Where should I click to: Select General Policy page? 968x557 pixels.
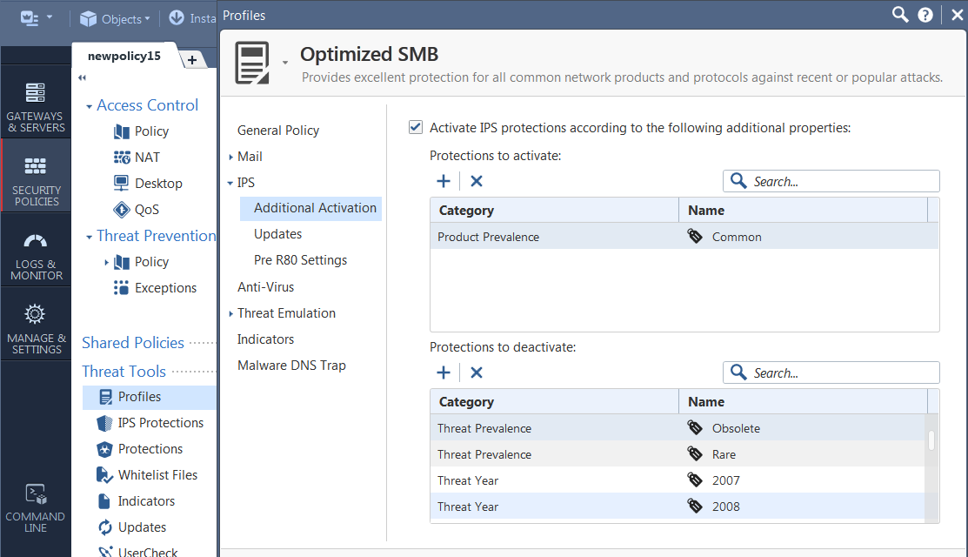[277, 131]
